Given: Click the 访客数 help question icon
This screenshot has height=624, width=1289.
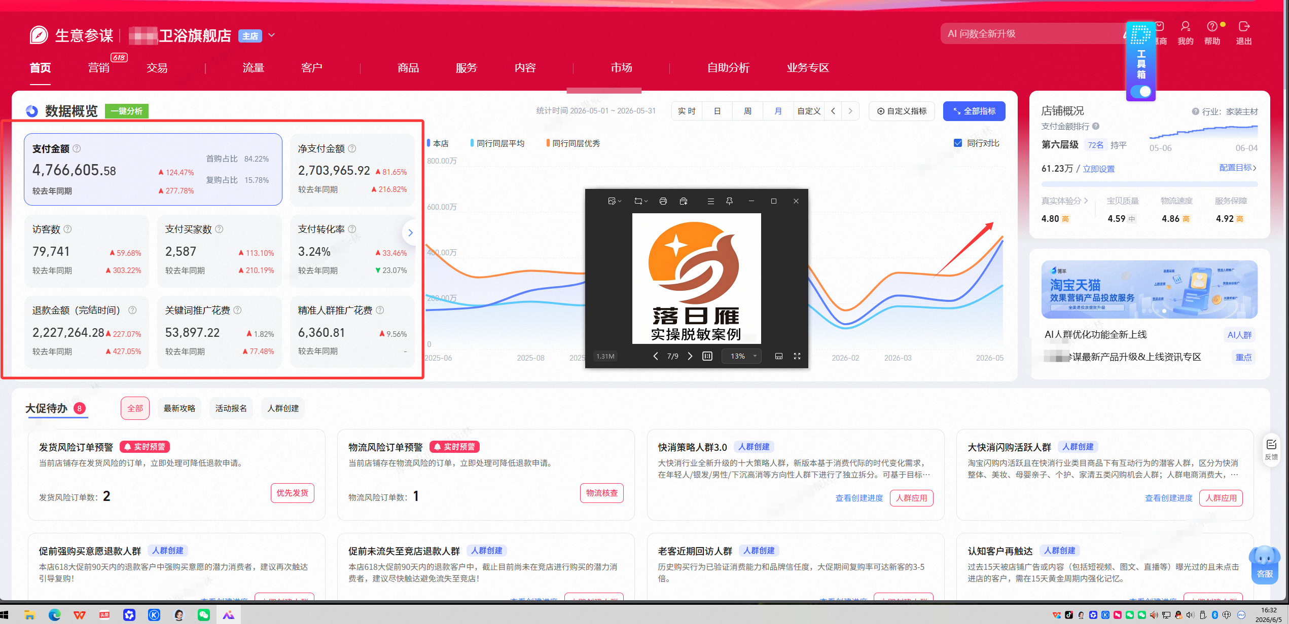Looking at the screenshot, I should coord(68,229).
